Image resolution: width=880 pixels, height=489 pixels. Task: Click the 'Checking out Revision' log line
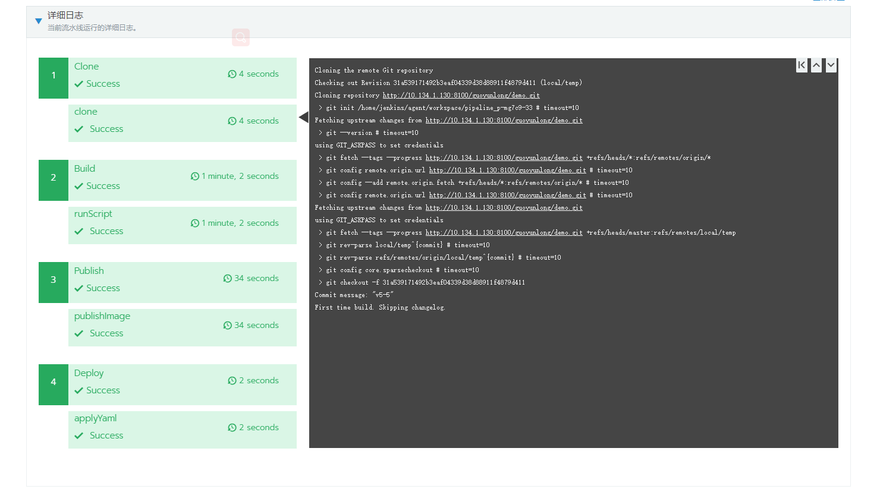(x=448, y=83)
